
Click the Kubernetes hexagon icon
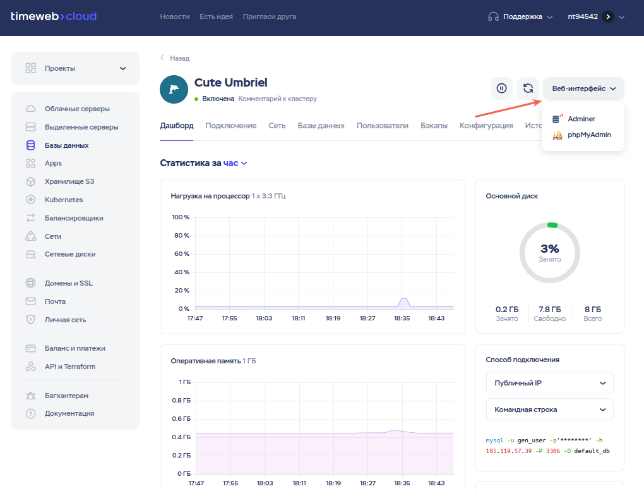click(30, 200)
